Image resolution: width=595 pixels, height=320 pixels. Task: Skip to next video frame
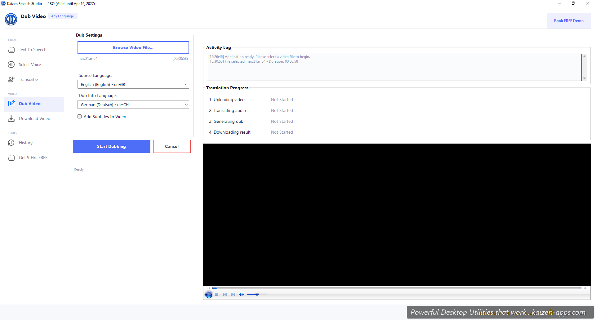(x=233, y=294)
